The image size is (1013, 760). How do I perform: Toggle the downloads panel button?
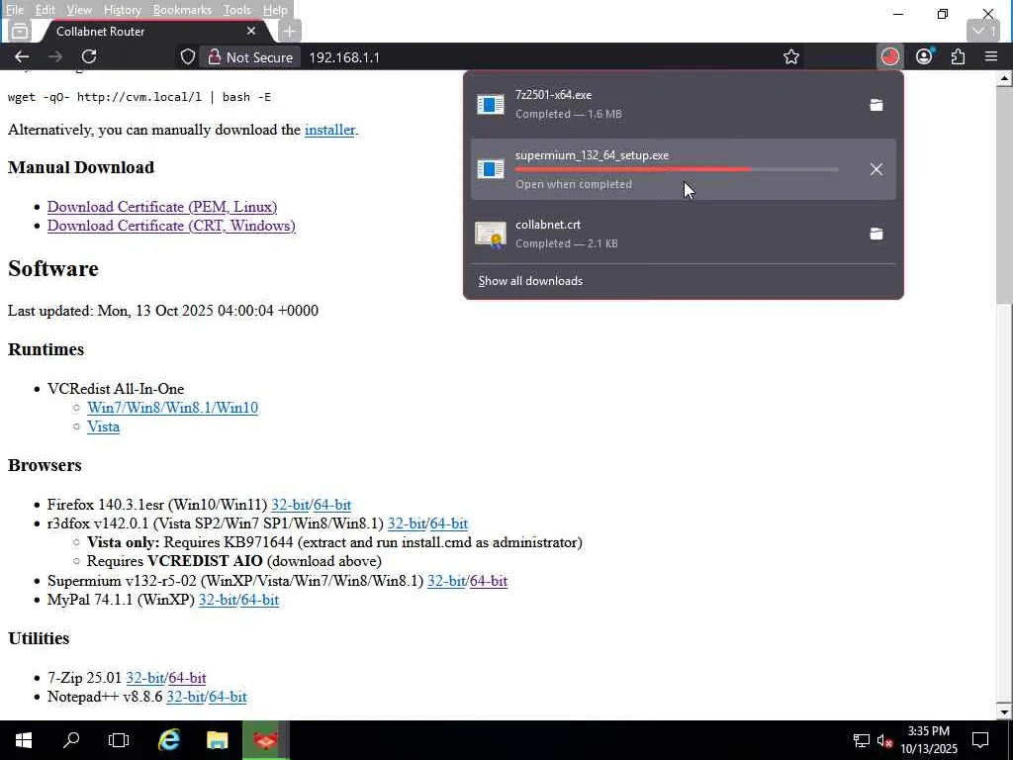click(889, 56)
